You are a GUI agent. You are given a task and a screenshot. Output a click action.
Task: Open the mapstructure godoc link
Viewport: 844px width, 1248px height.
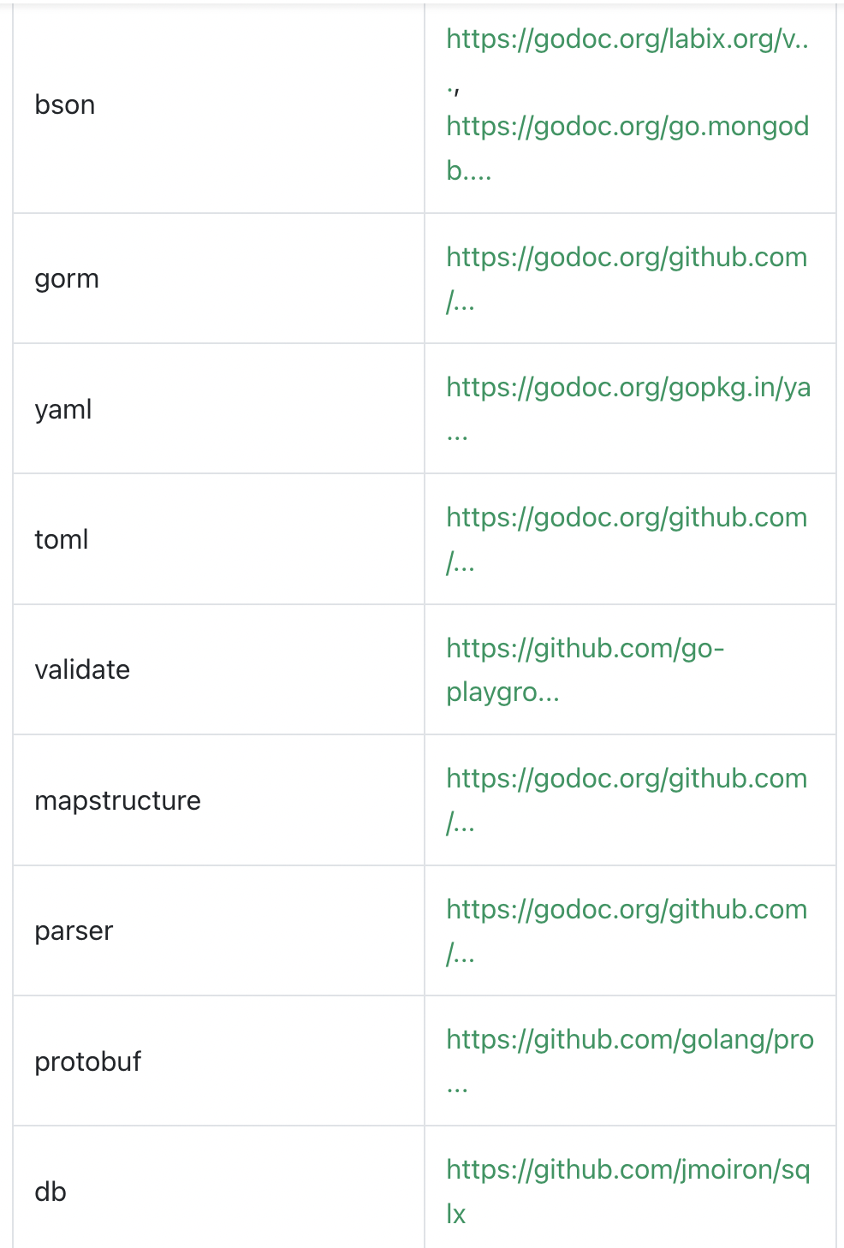(x=627, y=779)
